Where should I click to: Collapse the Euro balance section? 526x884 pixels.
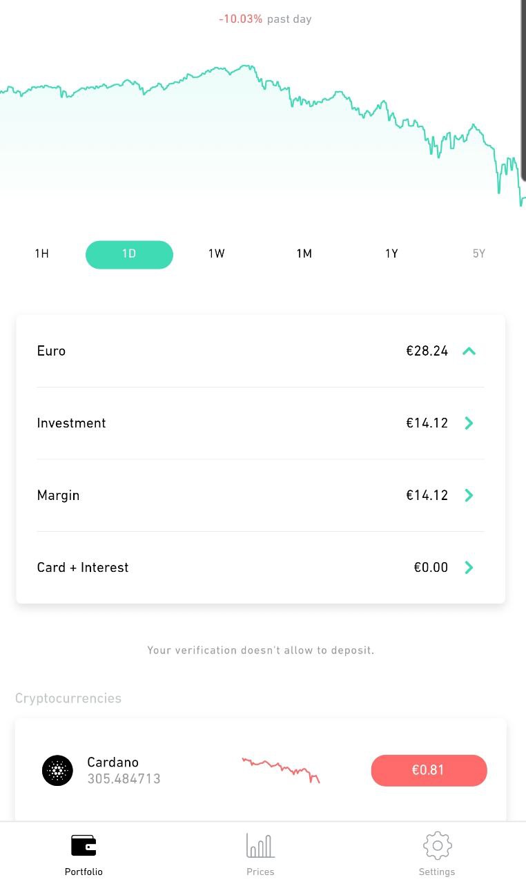469,351
